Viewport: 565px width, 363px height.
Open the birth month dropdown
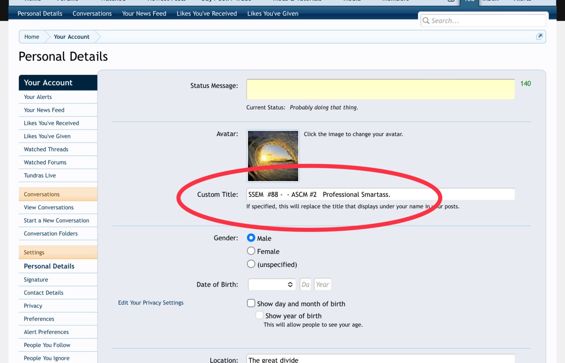(272, 284)
